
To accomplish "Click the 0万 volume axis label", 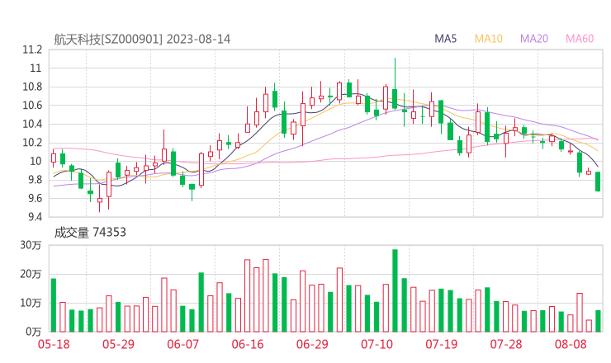I will click(x=34, y=332).
